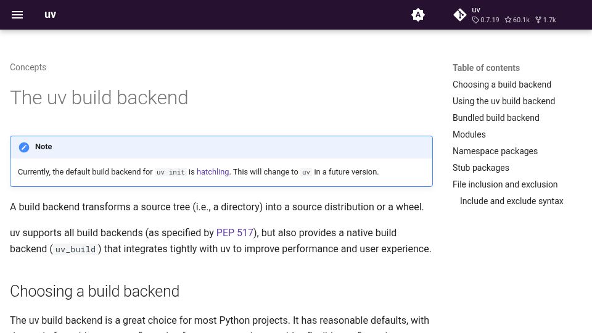Image resolution: width=592 pixels, height=333 pixels.
Task: Open the hatchling link in the note
Action: (x=213, y=172)
